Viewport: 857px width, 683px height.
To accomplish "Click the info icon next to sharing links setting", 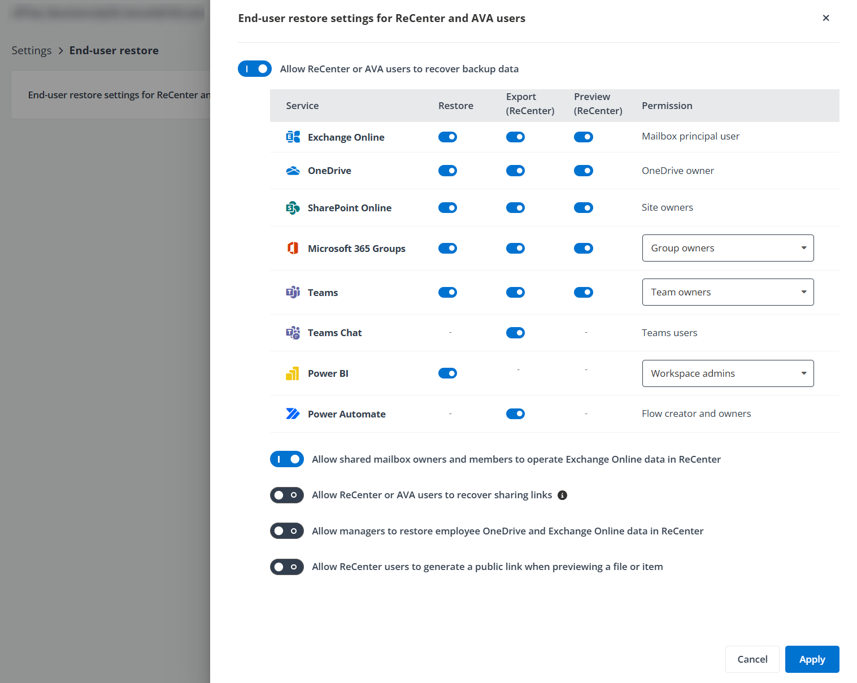I will coord(562,495).
